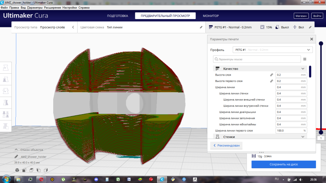Click the settings panel scrollbar thumb
The height and width of the screenshot is (183, 326).
pos(310,71)
